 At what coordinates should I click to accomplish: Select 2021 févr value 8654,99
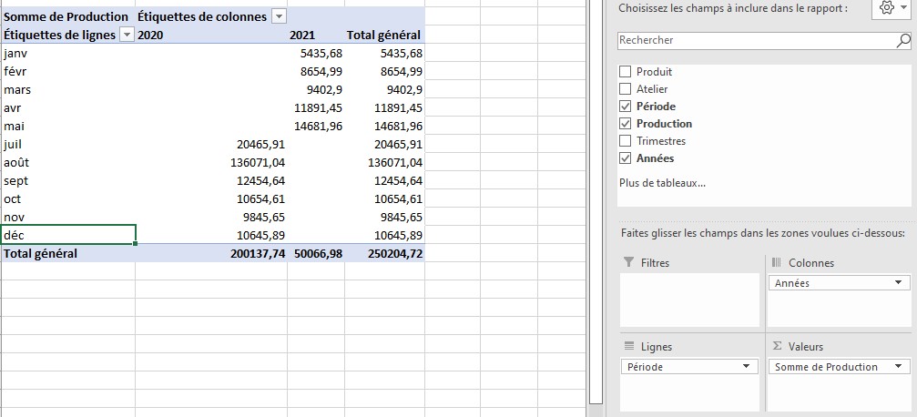(316, 71)
